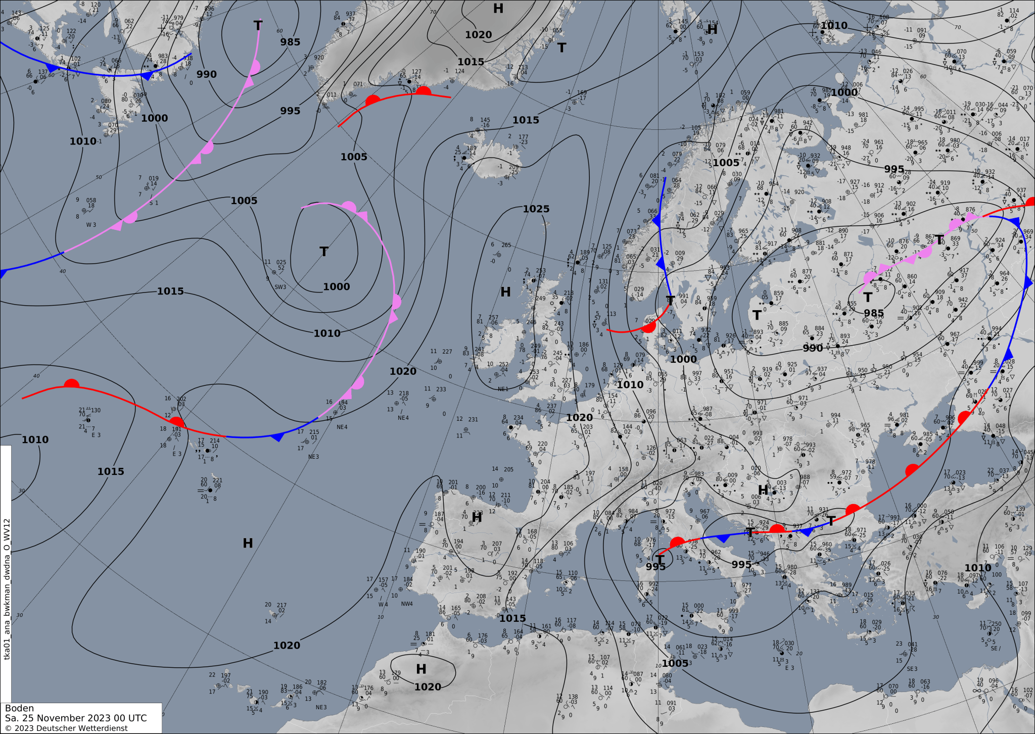The width and height of the screenshot is (1035, 734).
Task: Click the '985' label beneath the T over Russia
Action: pos(873,313)
